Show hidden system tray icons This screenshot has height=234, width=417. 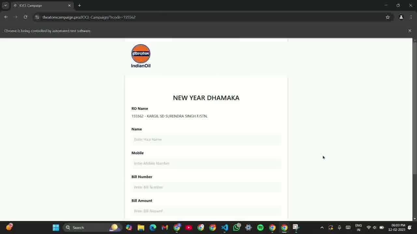click(x=322, y=227)
